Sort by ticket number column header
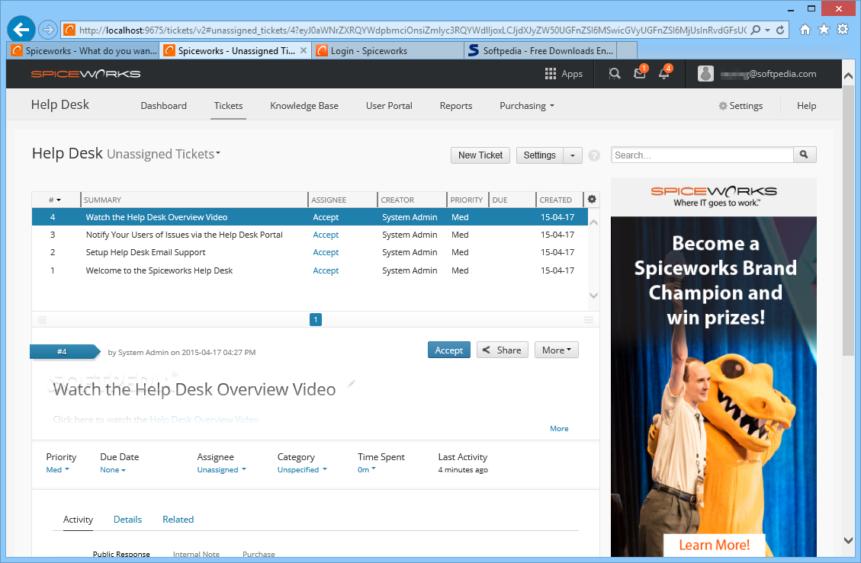861x563 pixels. click(55, 200)
